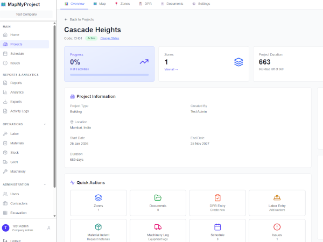The width and height of the screenshot is (323, 242).
Task: Select Analytics in the sidebar
Action: 25,92
